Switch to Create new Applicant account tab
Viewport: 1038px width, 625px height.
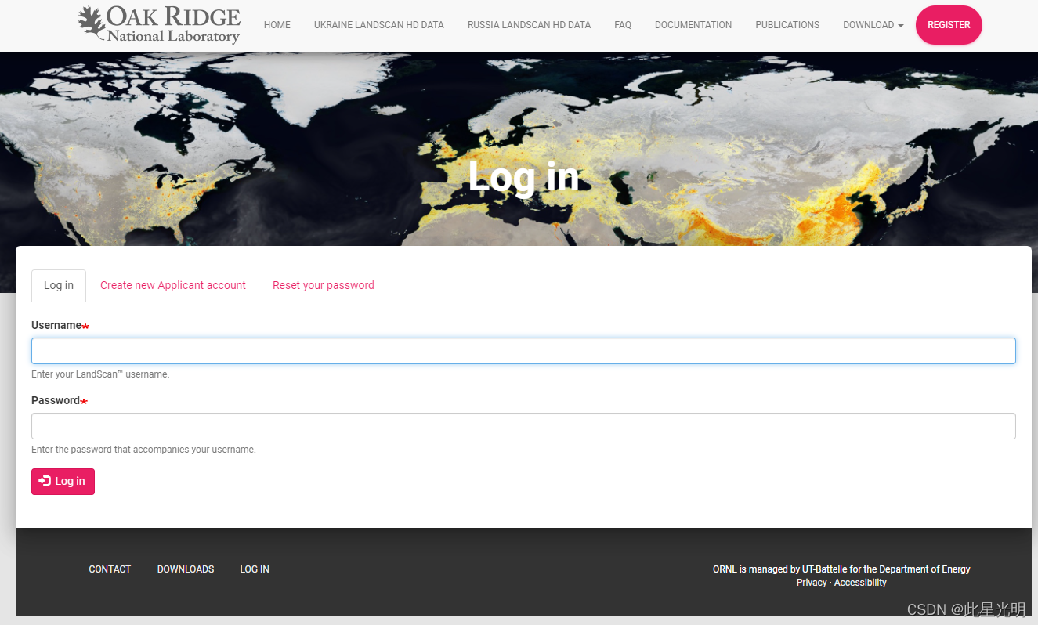pyautogui.click(x=173, y=285)
